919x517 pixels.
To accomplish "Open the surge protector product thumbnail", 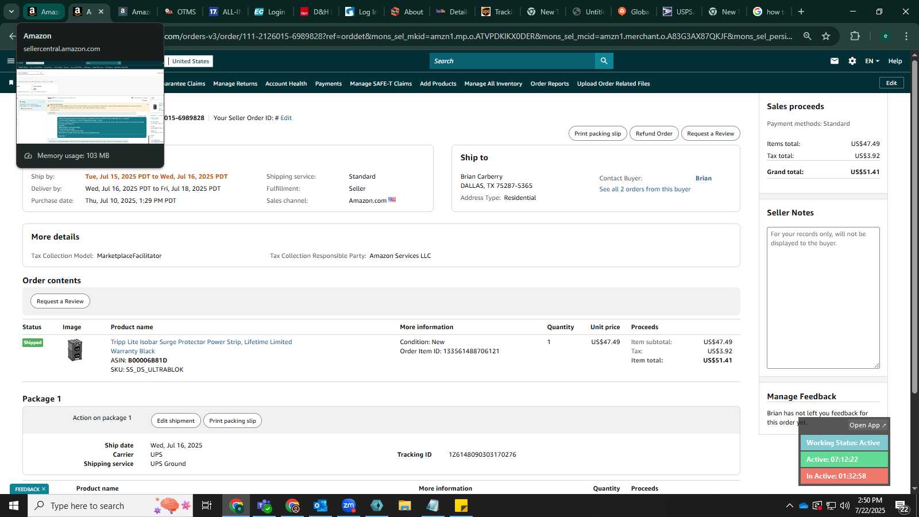I will (x=75, y=350).
